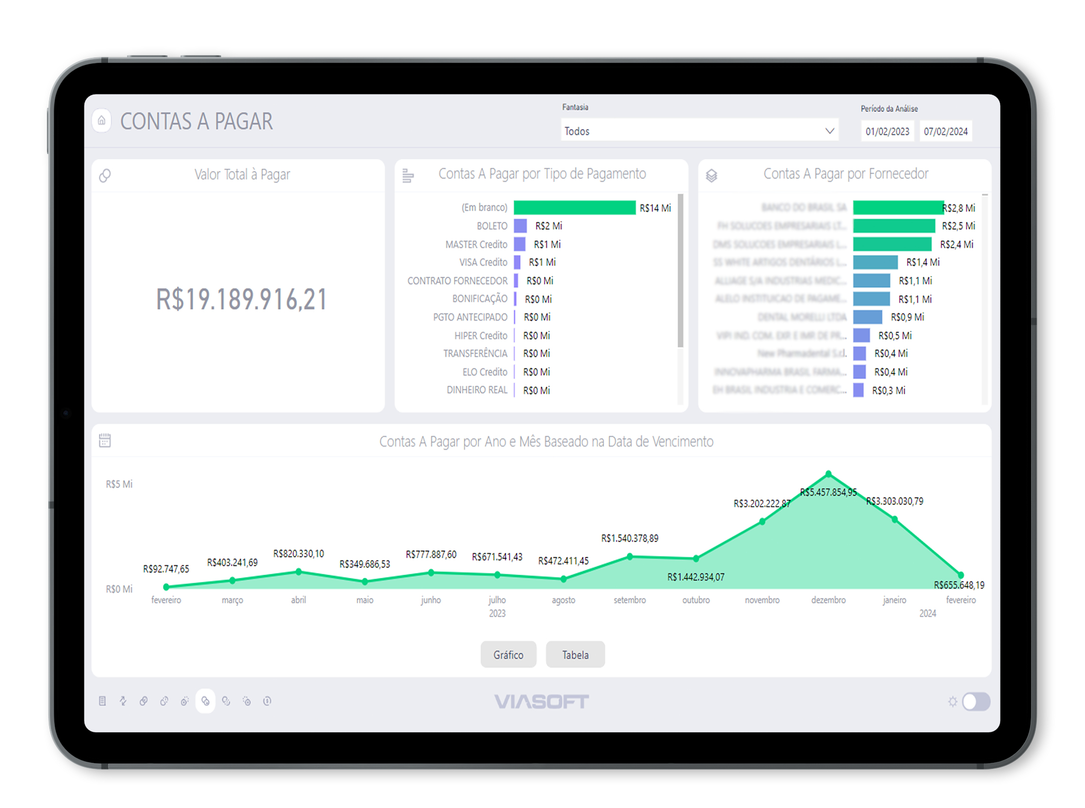Image resolution: width=1085 pixels, height=808 pixels.
Task: Click the calendar icon on the monthly chart
Action: click(x=105, y=440)
